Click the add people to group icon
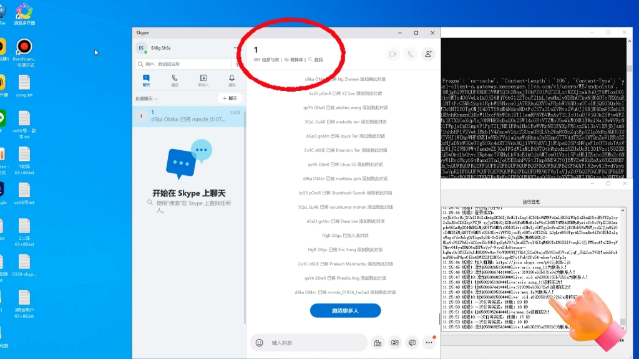This screenshot has height=359, width=639. [x=428, y=54]
